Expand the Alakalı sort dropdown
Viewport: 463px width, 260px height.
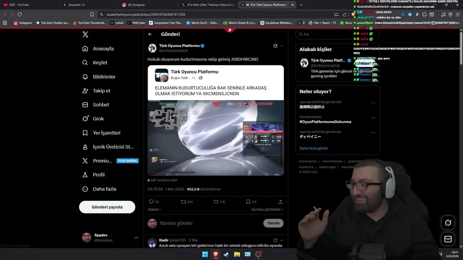click(x=154, y=209)
